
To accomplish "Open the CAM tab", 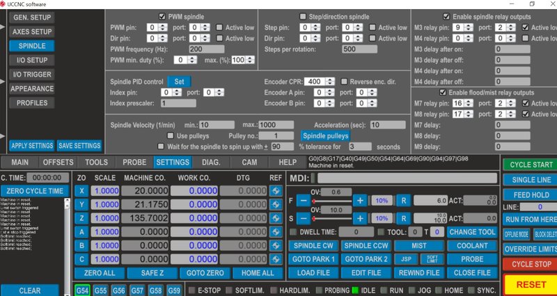I will (249, 163).
